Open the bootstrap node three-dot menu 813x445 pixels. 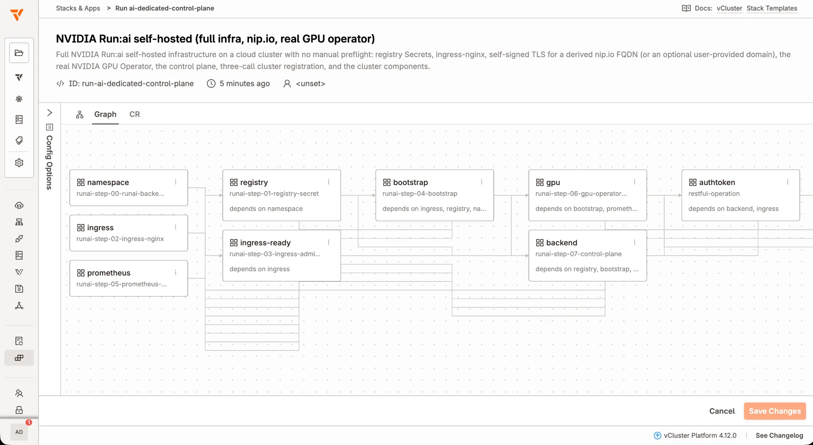click(x=482, y=182)
